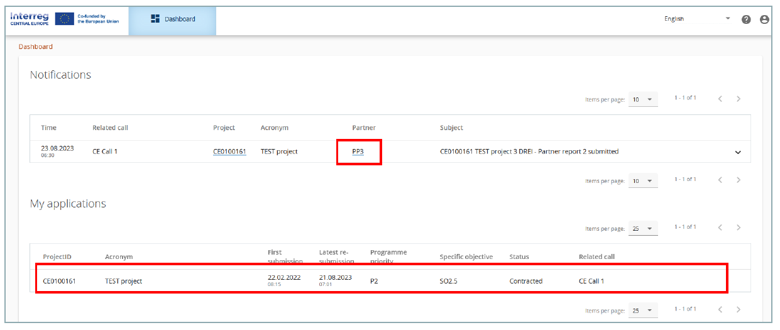The image size is (780, 330).
Task: Click the Partner column header
Action: click(364, 128)
